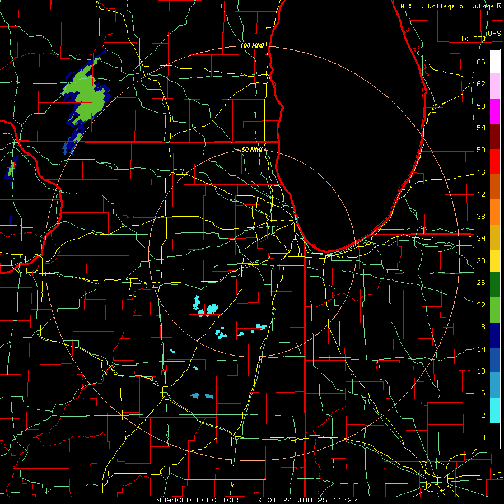Click the K FT units label
This screenshot has height=504, width=504.
coord(474,39)
